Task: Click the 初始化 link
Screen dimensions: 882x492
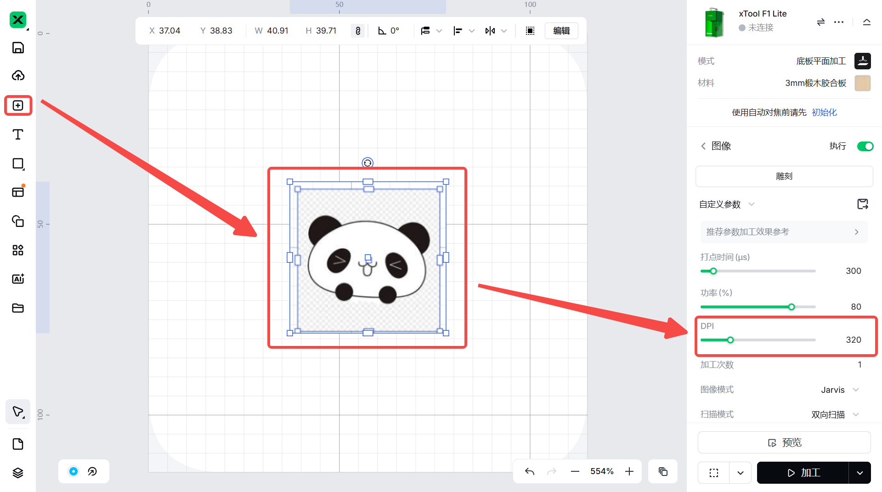Action: 824,113
